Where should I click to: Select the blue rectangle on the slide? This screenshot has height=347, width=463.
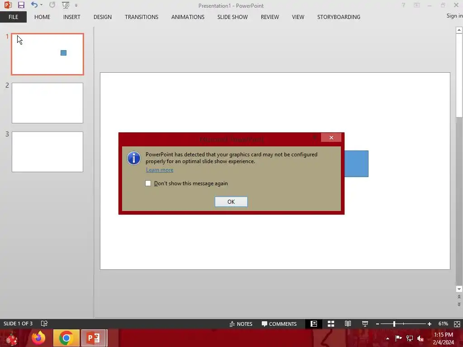[356, 164]
